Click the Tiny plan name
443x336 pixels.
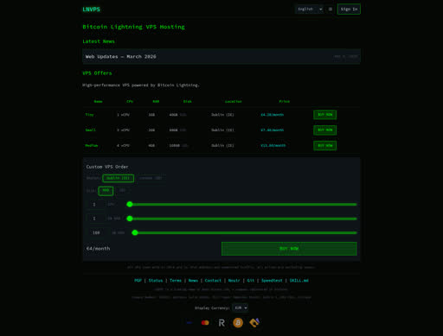click(89, 115)
